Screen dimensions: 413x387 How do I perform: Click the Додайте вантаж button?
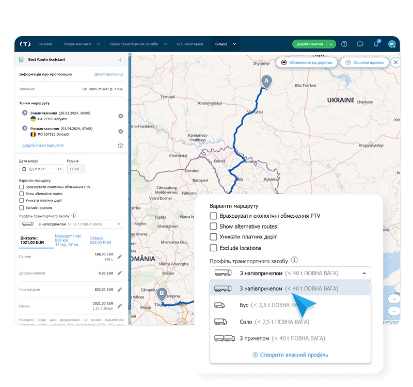[x=309, y=44]
